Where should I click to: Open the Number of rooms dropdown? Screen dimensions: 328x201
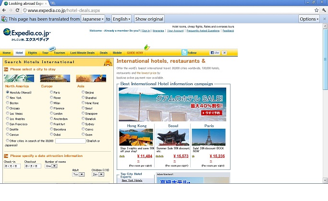(51, 166)
